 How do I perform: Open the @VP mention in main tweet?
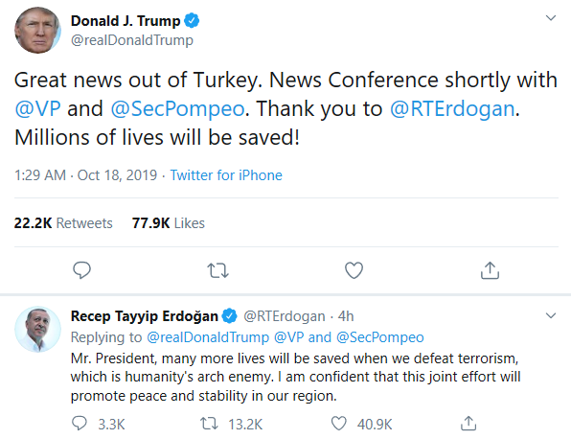click(x=37, y=108)
